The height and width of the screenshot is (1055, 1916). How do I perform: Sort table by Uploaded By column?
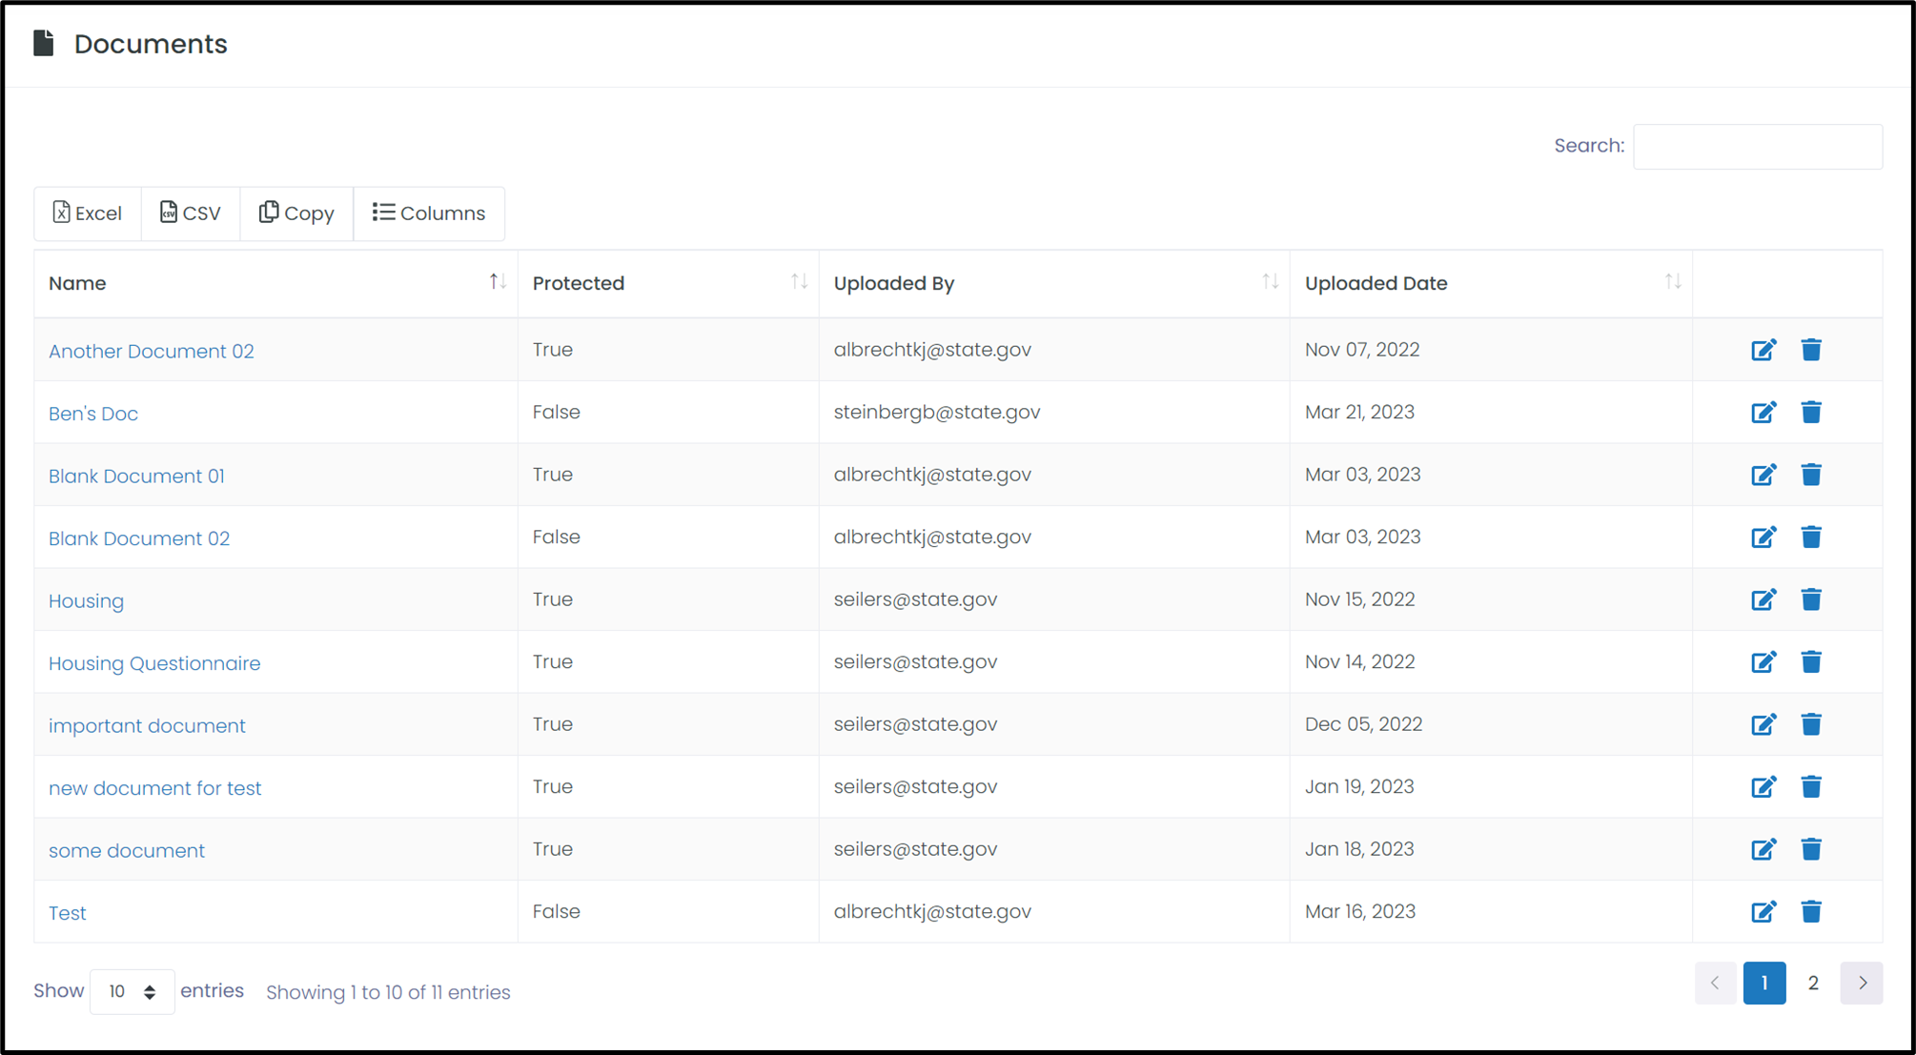pos(1054,283)
